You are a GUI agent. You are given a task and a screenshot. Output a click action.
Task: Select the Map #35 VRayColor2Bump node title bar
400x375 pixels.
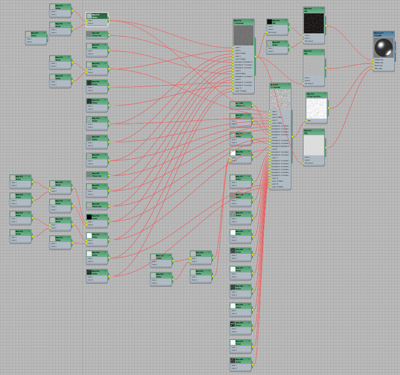point(315,95)
